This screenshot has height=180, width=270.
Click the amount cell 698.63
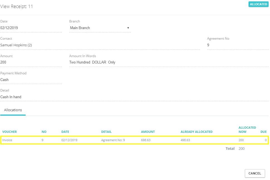(146, 140)
